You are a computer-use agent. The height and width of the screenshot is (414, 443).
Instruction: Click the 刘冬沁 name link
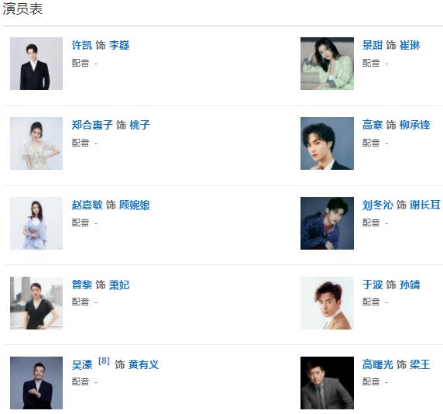[377, 205]
